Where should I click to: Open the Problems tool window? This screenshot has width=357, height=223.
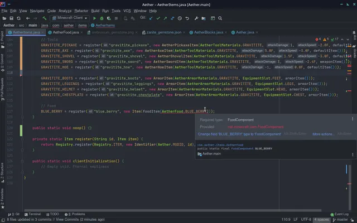[75, 214]
